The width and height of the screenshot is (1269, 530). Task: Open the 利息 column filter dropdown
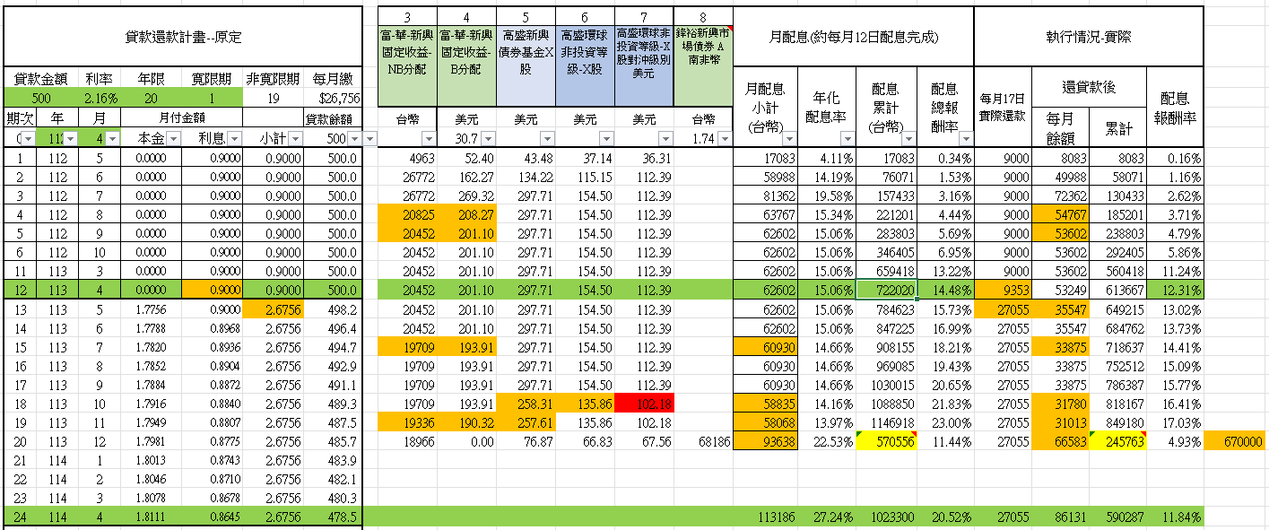234,138
